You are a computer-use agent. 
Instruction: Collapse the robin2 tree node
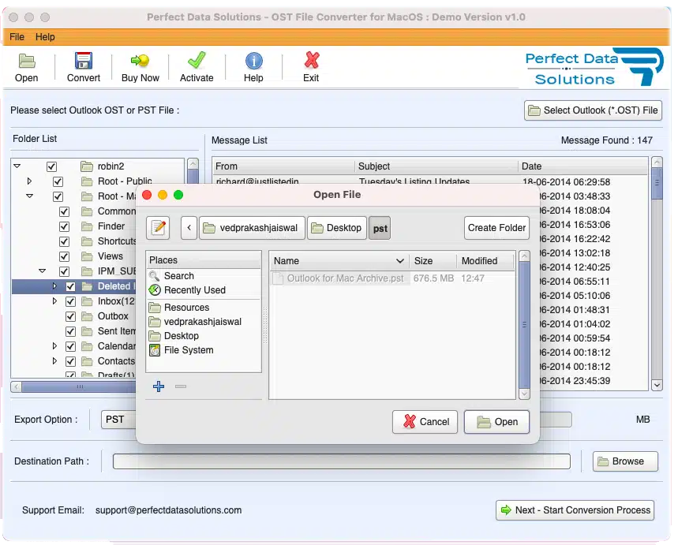[x=17, y=166]
